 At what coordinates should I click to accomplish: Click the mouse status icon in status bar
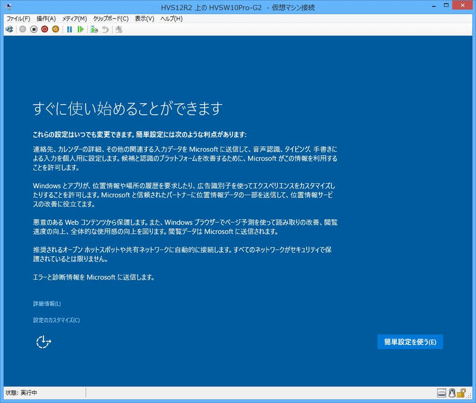[x=452, y=393]
